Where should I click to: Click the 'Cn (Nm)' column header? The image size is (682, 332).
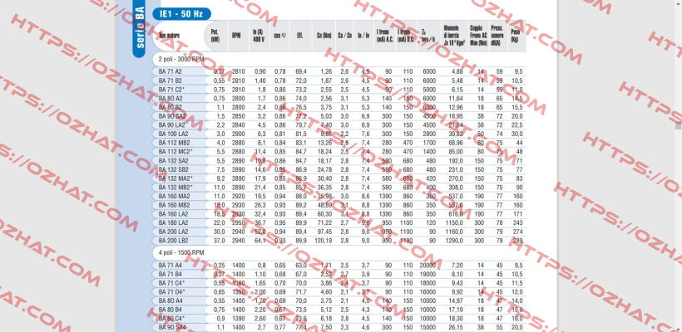tap(324, 36)
